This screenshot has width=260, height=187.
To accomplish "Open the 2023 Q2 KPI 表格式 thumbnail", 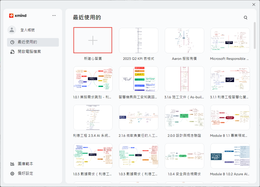I will [139, 40].
